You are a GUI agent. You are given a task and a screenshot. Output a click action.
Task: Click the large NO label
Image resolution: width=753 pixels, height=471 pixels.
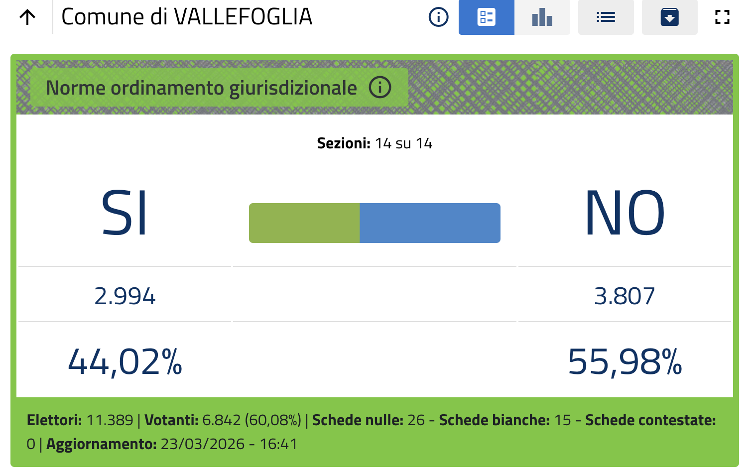pyautogui.click(x=625, y=213)
